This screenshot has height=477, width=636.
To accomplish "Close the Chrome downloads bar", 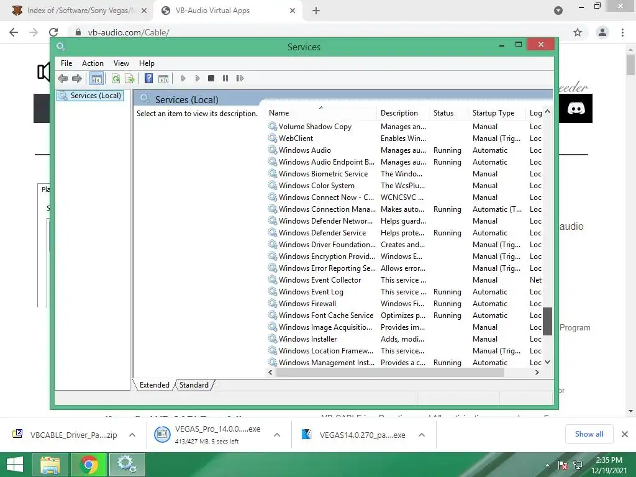I will tap(625, 434).
